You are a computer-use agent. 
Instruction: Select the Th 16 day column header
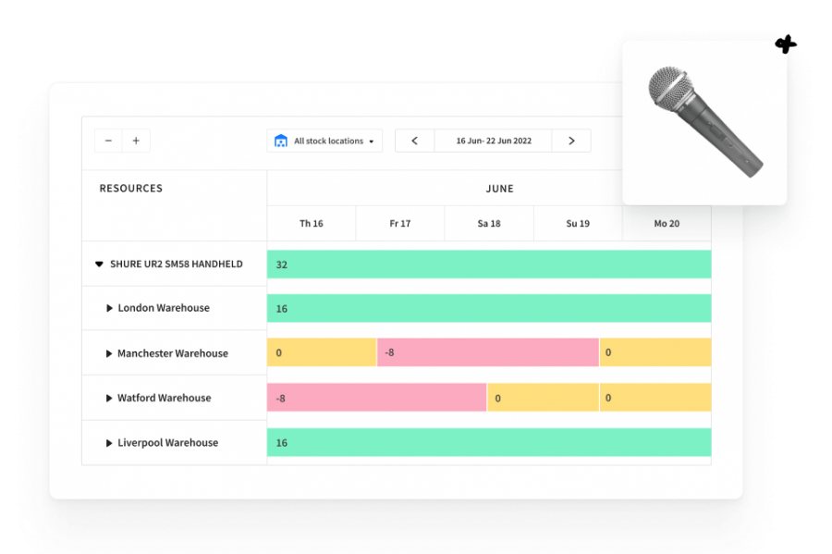[x=312, y=224]
